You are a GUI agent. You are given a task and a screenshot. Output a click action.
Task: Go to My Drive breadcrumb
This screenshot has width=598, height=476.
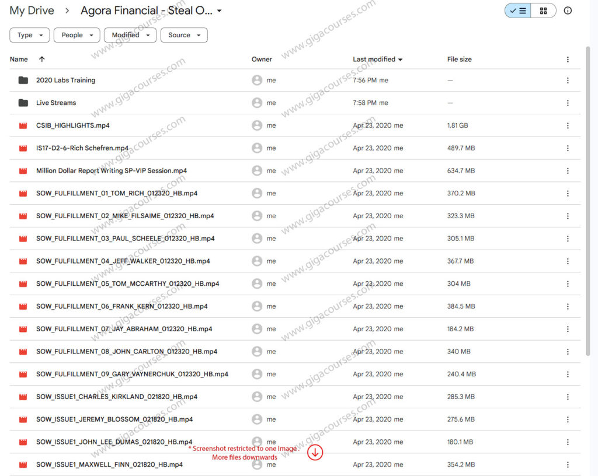[32, 10]
